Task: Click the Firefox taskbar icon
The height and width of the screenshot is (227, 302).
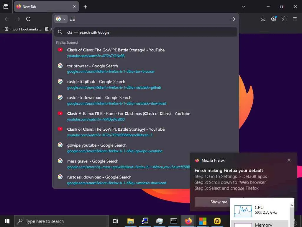Action: pyautogui.click(x=188, y=221)
